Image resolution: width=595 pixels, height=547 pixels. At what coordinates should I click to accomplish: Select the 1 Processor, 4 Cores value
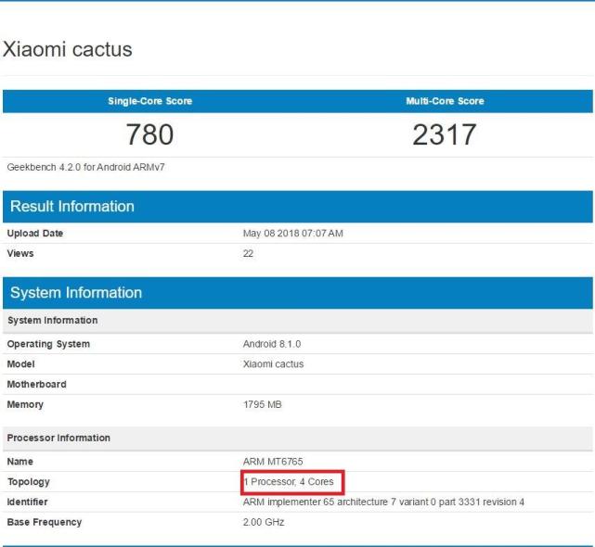point(289,481)
